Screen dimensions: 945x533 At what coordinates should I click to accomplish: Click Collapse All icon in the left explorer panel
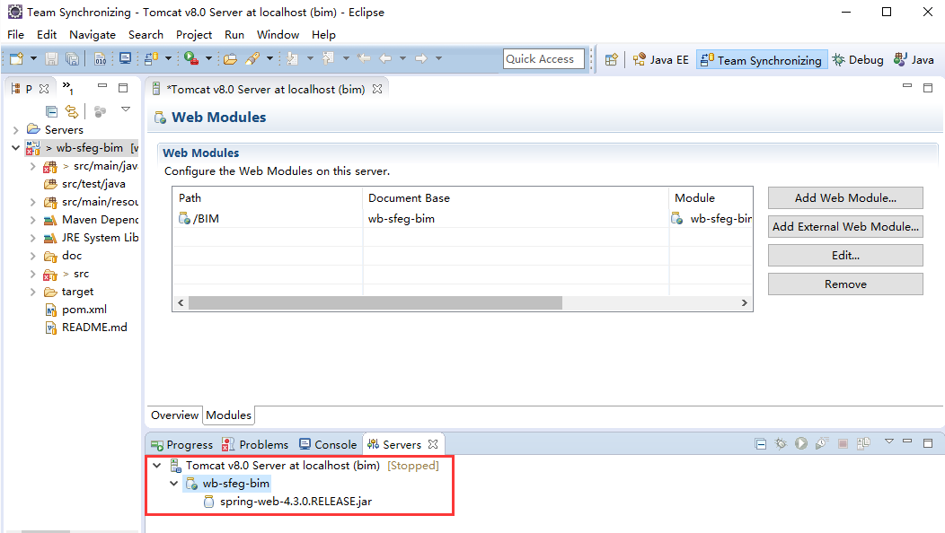pos(51,111)
